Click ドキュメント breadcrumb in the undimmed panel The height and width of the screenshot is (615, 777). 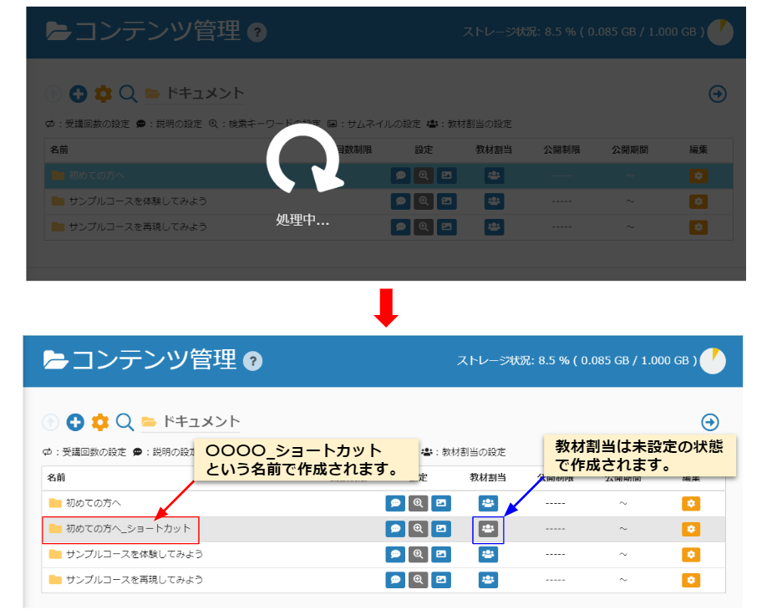tap(201, 422)
